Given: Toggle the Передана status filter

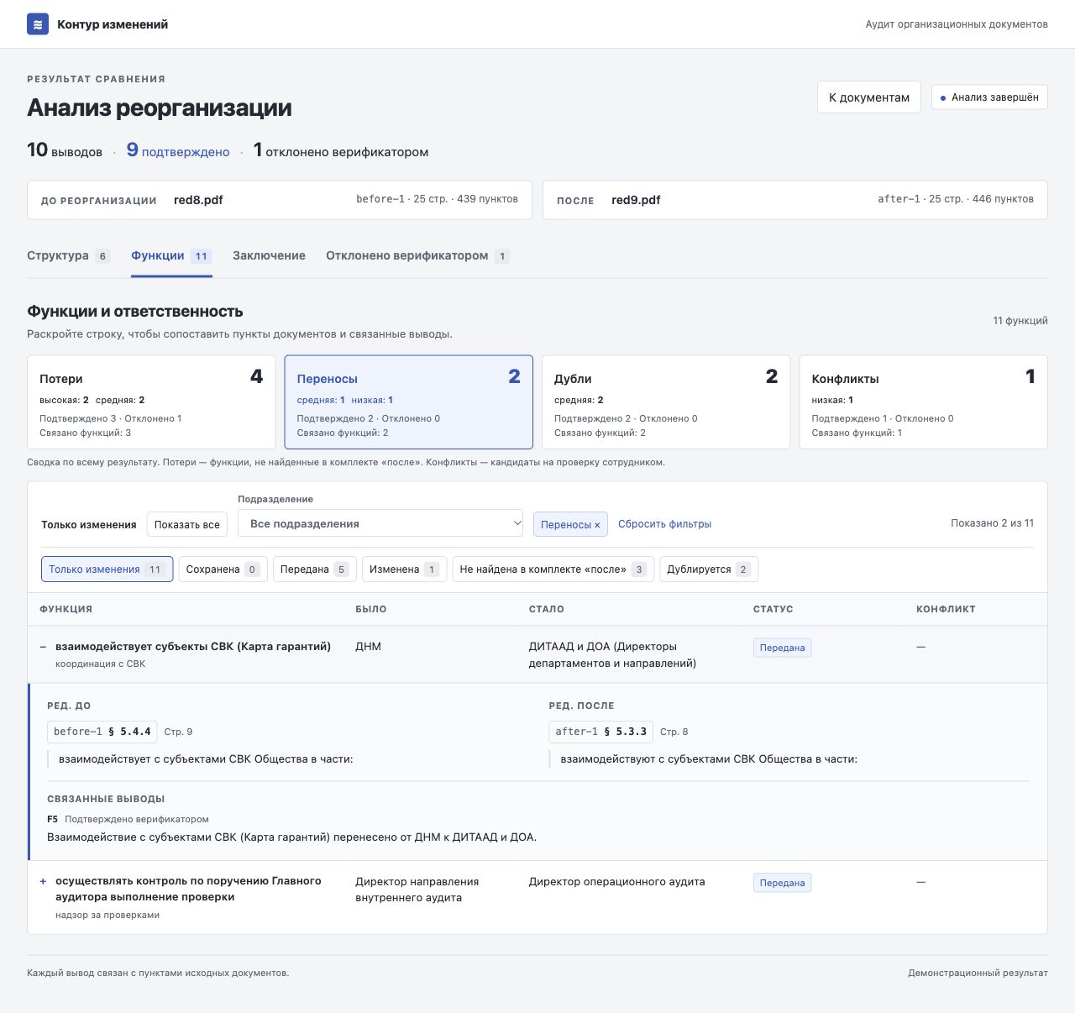Looking at the screenshot, I should click(315, 569).
